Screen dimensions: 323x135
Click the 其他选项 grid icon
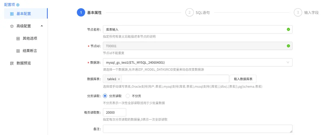[x=18, y=39]
